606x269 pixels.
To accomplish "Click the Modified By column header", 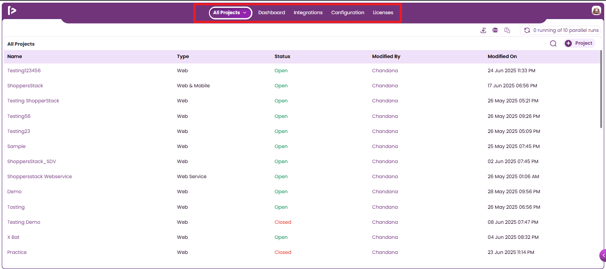I will [x=386, y=56].
